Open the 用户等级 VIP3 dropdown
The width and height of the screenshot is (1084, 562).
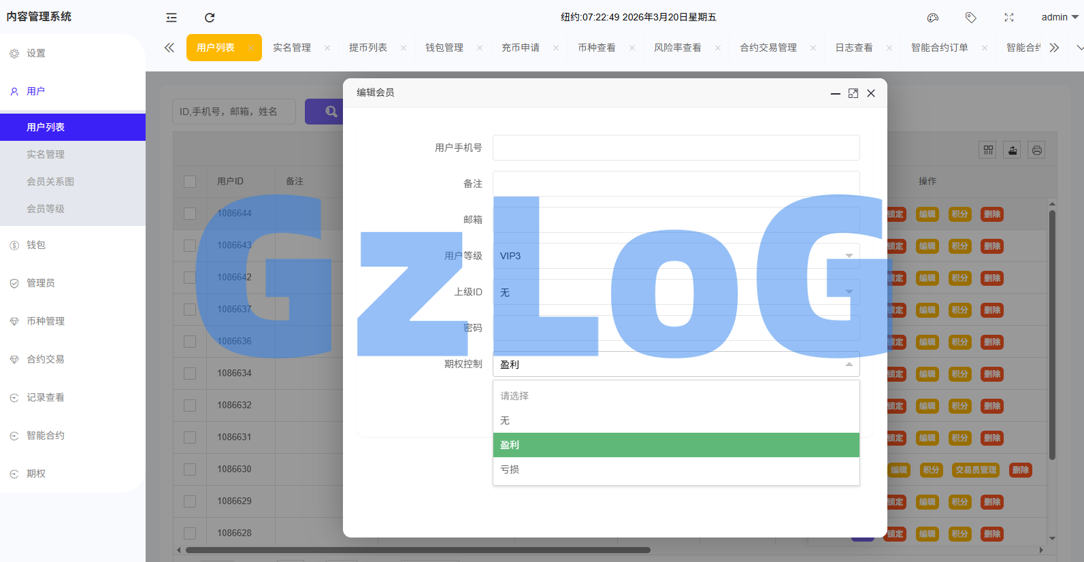[676, 256]
